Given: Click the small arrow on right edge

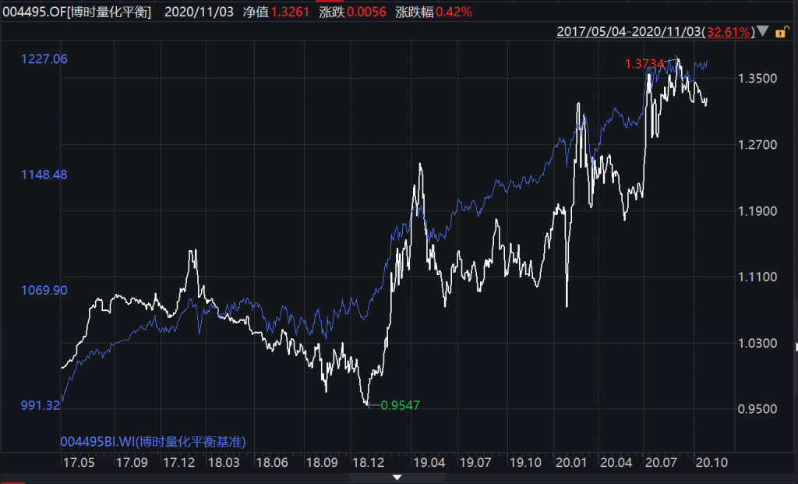Looking at the screenshot, I should tap(795, 346).
